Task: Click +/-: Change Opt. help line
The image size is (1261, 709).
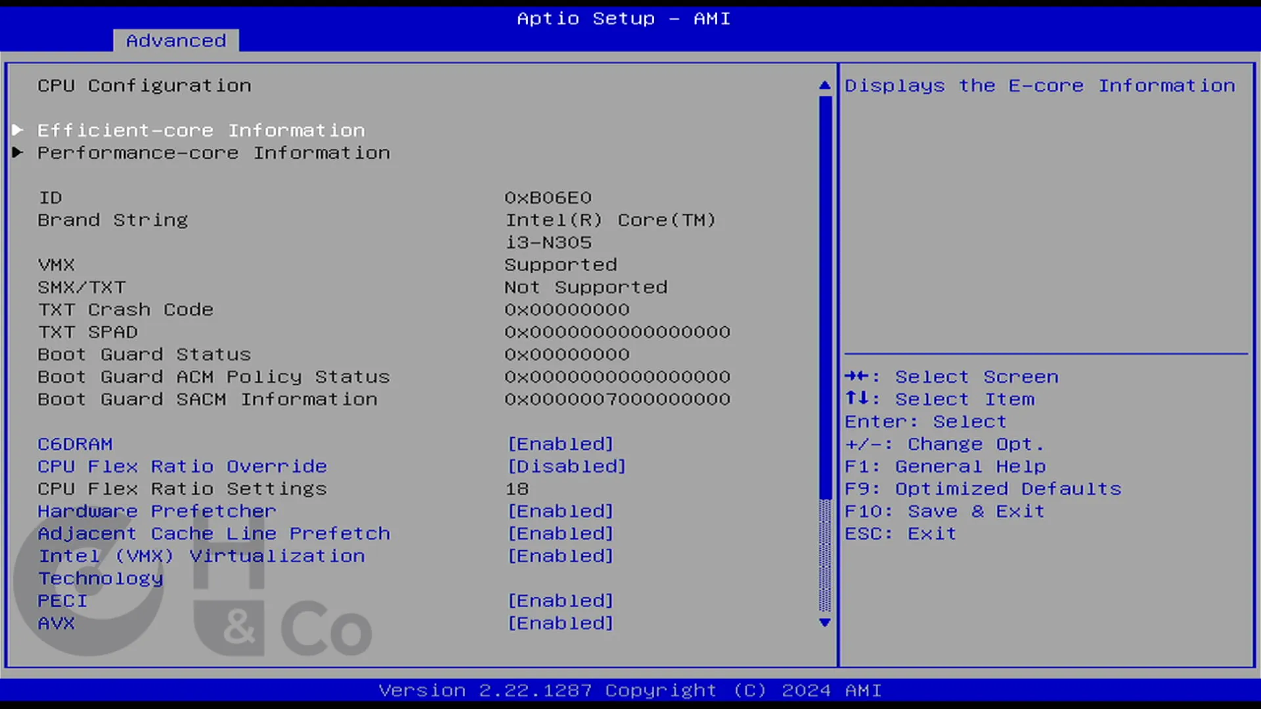Action: [x=944, y=444]
